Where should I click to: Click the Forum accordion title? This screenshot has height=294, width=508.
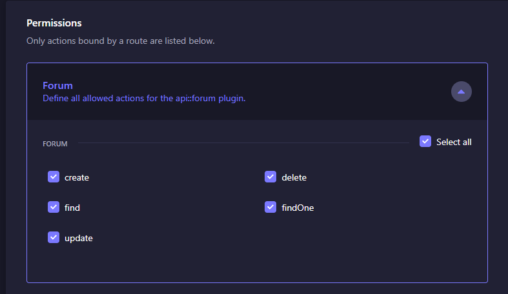[57, 86]
